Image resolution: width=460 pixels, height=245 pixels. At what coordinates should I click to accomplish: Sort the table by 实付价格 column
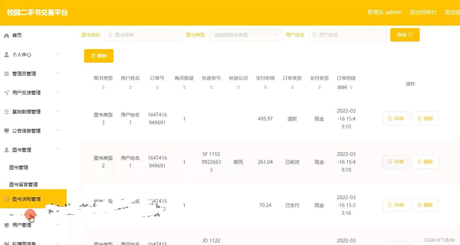pyautogui.click(x=265, y=87)
